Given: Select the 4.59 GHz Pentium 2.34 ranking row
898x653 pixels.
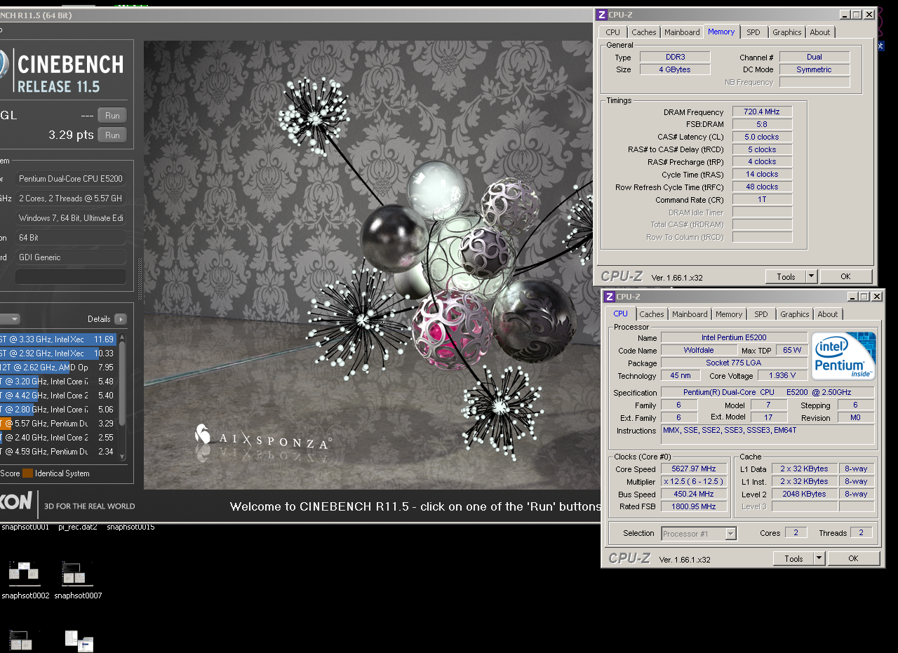Looking at the screenshot, I should pyautogui.click(x=58, y=452).
